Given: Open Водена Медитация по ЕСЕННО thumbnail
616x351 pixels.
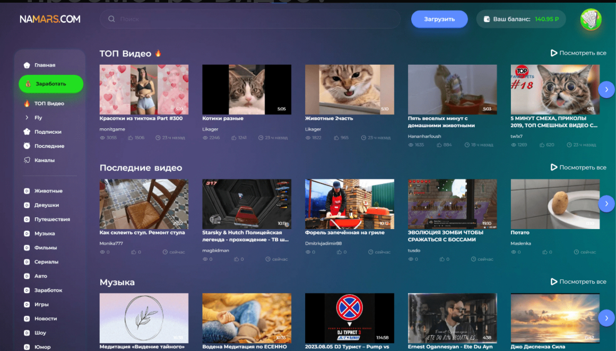Looking at the screenshot, I should coord(247,318).
